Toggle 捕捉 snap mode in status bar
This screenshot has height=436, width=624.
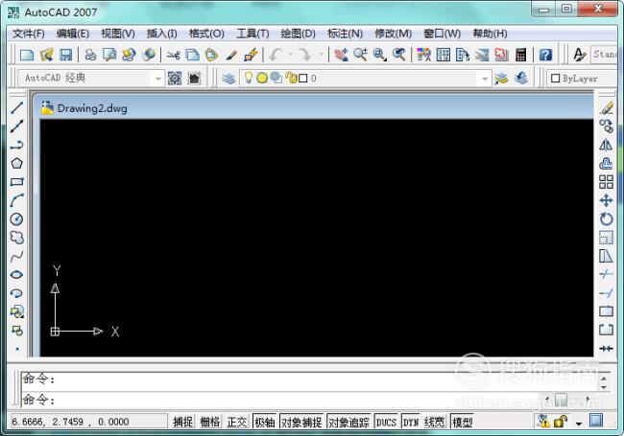click(x=183, y=422)
